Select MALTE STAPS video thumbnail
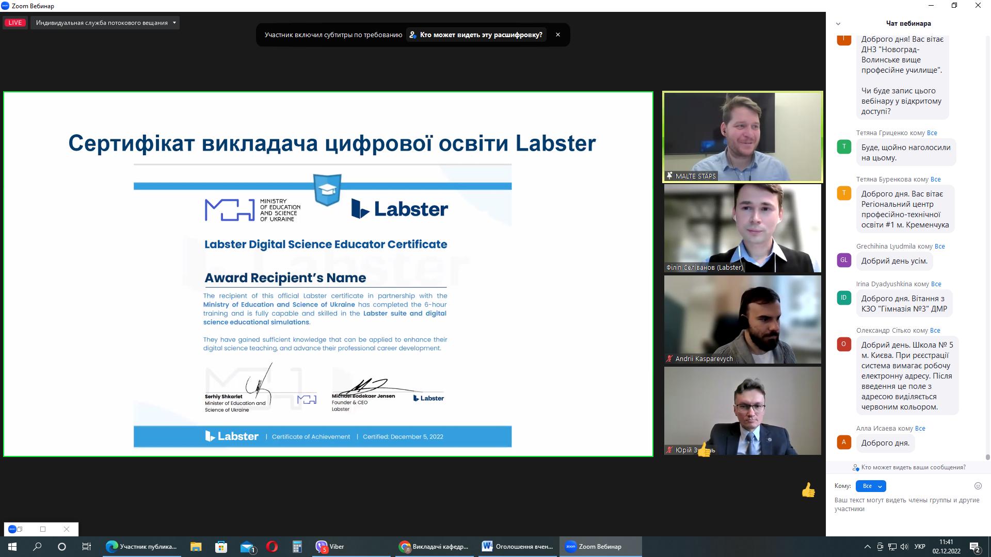The image size is (991, 557). pyautogui.click(x=742, y=137)
